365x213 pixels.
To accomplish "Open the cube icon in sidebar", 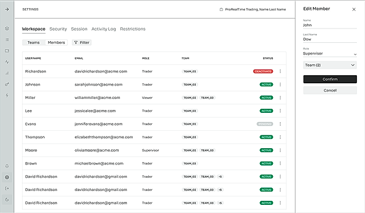I will point(7,28).
